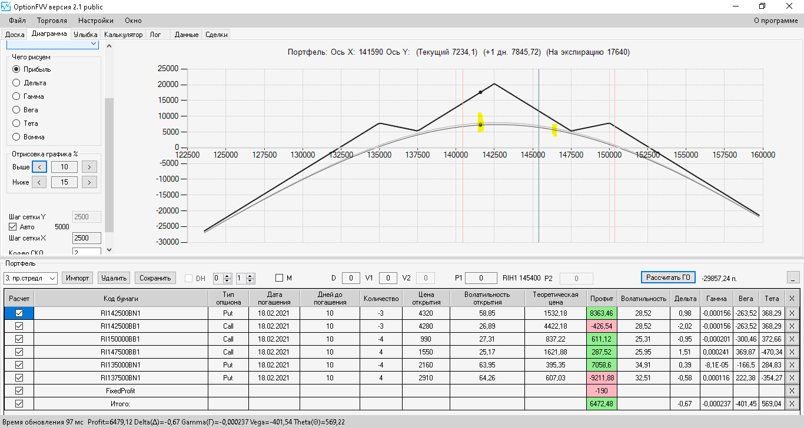Viewport: 804px width, 428px height.
Task: Click the Удалить button
Action: point(114,277)
